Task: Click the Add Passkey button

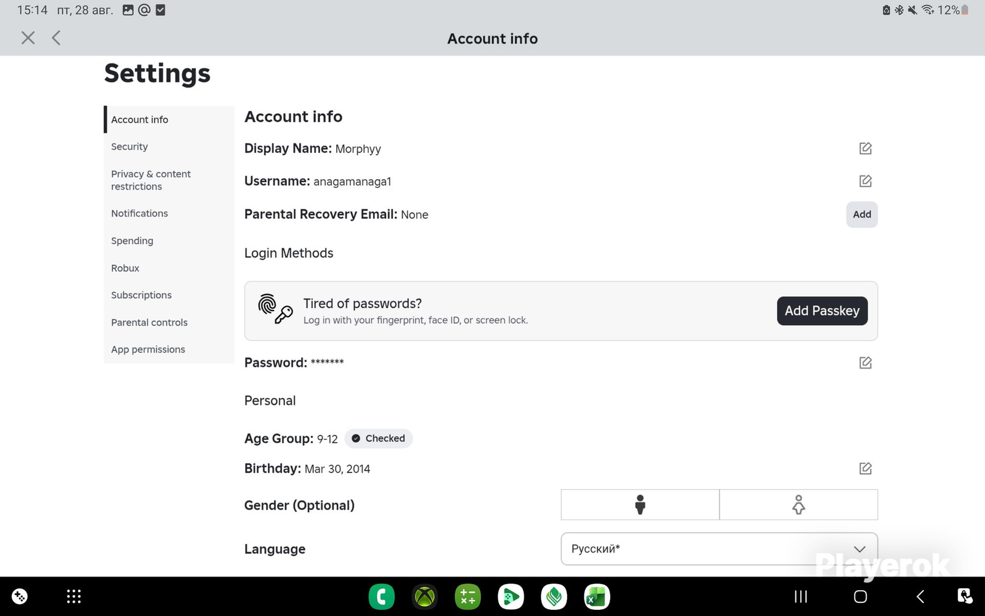Action: coord(822,311)
